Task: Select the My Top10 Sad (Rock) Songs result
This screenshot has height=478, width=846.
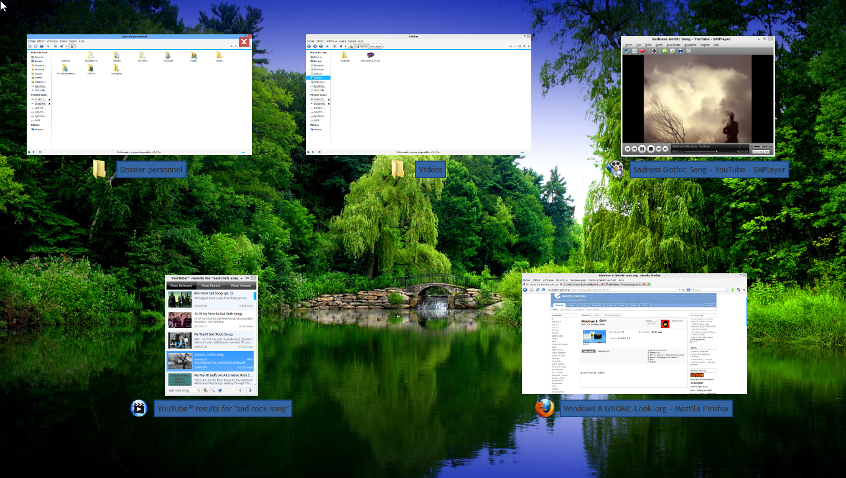Action: 210,340
